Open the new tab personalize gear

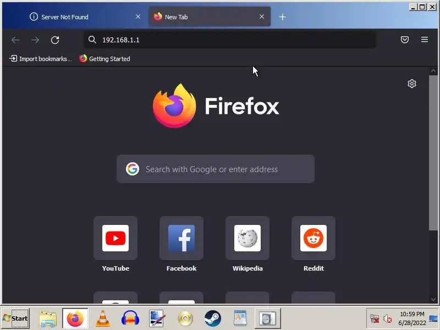411,84
